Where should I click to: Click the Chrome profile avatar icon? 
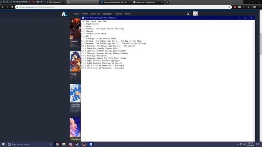coord(255,7)
